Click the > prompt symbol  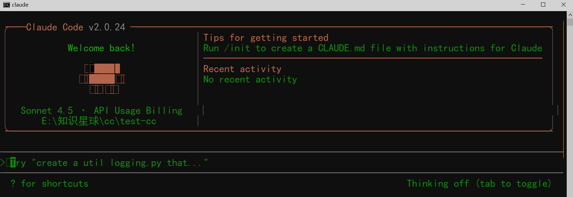pyautogui.click(x=3, y=162)
